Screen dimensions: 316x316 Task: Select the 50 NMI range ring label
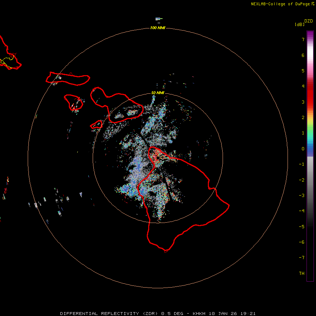coord(158,93)
